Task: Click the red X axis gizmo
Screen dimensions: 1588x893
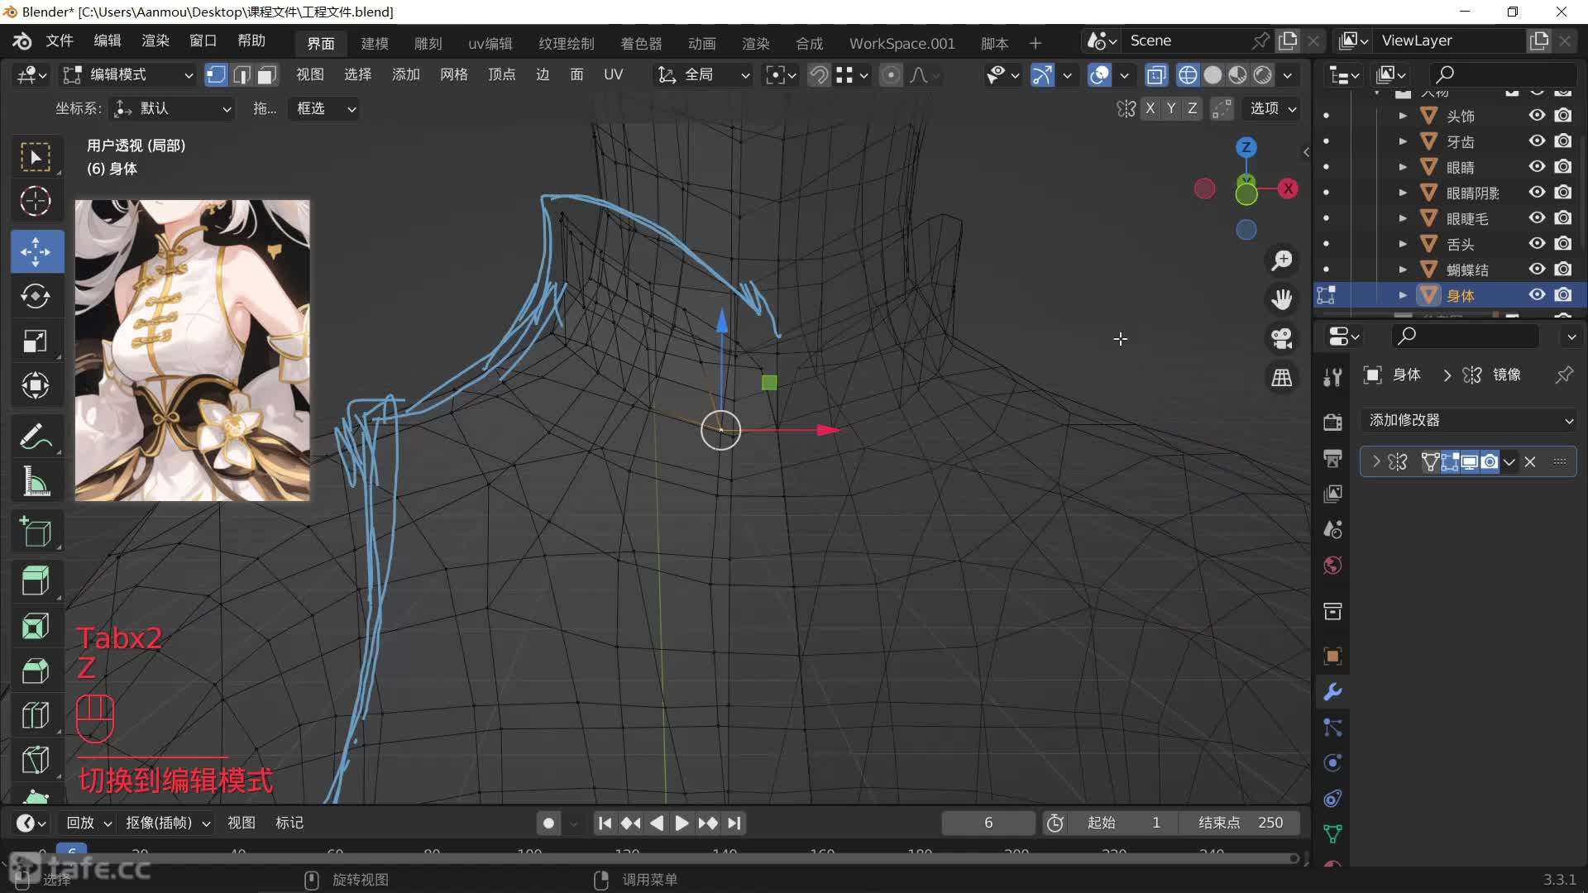Action: point(1288,189)
